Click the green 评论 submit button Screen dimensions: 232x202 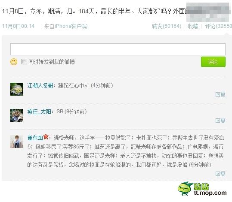(x=213, y=62)
